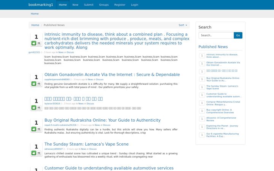Open the Obtain Gonadorelin Acetate headline

coord(112,74)
